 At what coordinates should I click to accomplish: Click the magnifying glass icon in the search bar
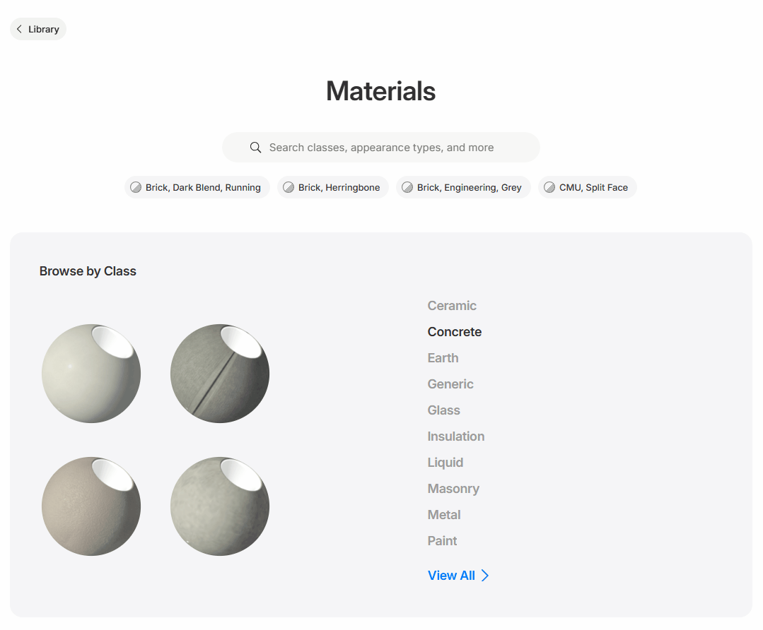click(x=255, y=147)
